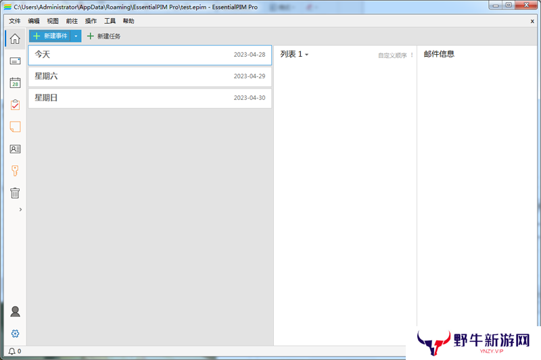
Task: Open the 文件 menu
Action: point(14,21)
